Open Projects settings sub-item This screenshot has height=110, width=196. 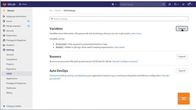(10, 64)
